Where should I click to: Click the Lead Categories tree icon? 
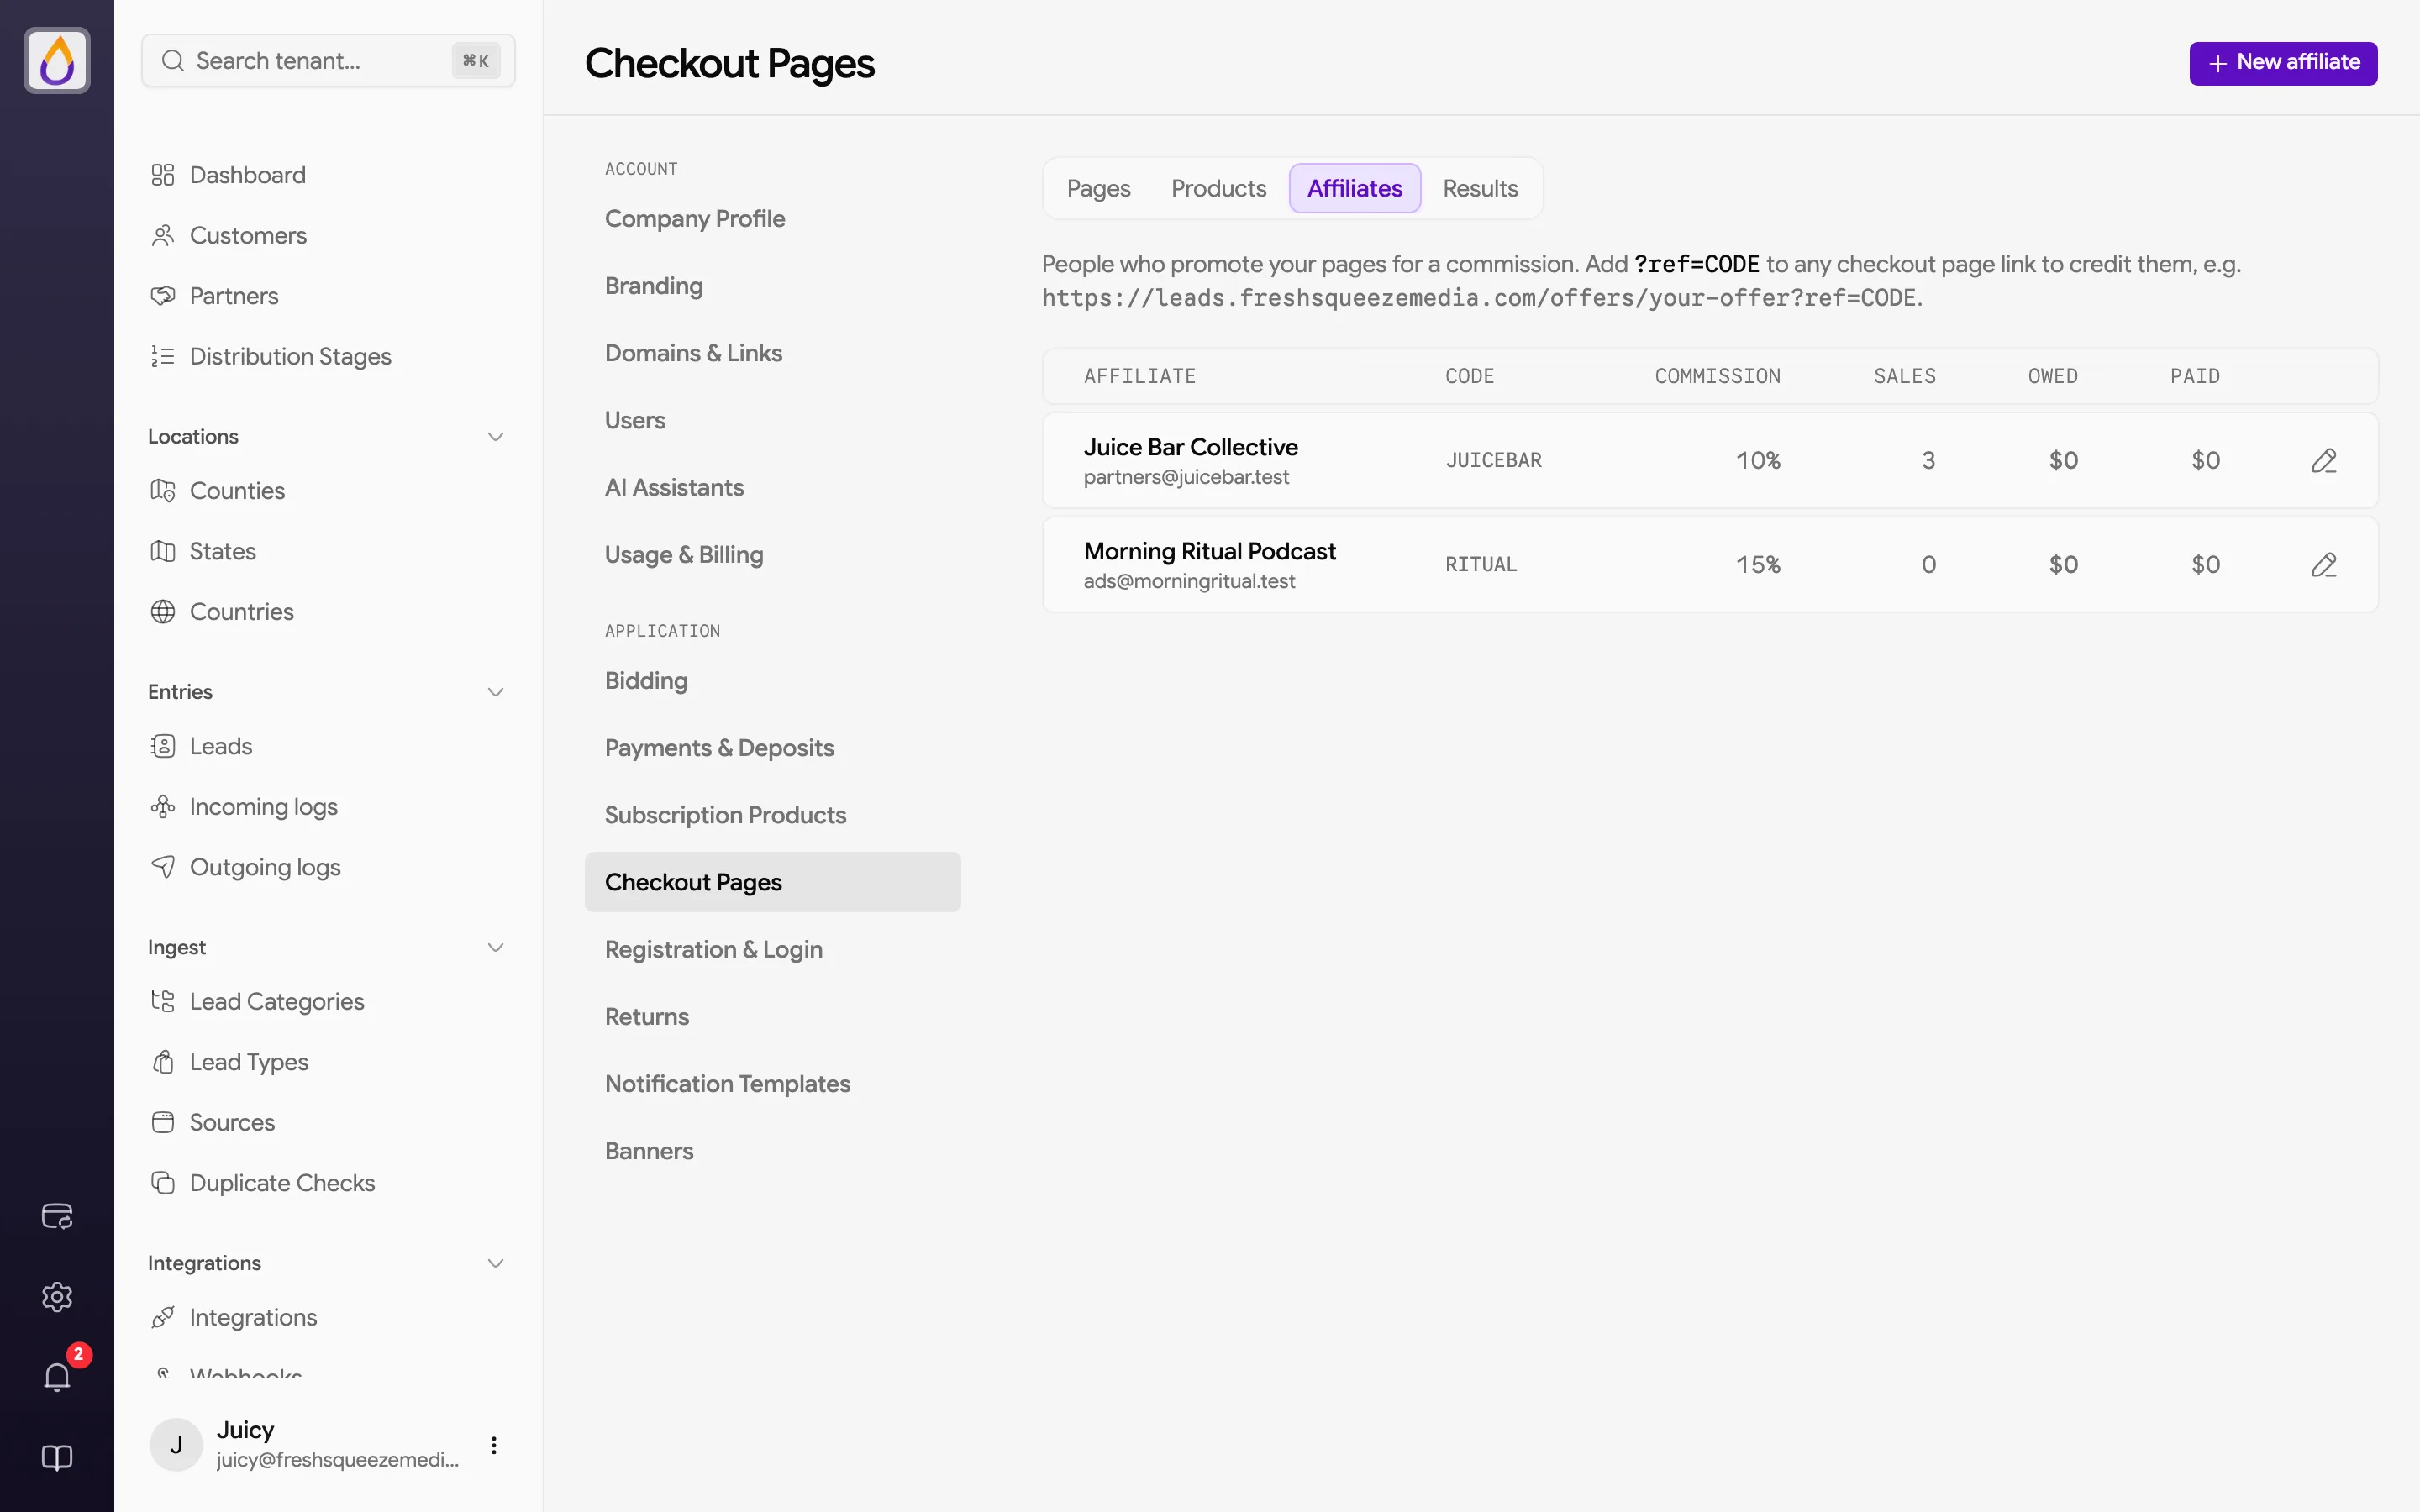coord(163,1001)
